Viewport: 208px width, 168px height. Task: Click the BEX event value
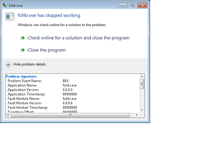66,81
